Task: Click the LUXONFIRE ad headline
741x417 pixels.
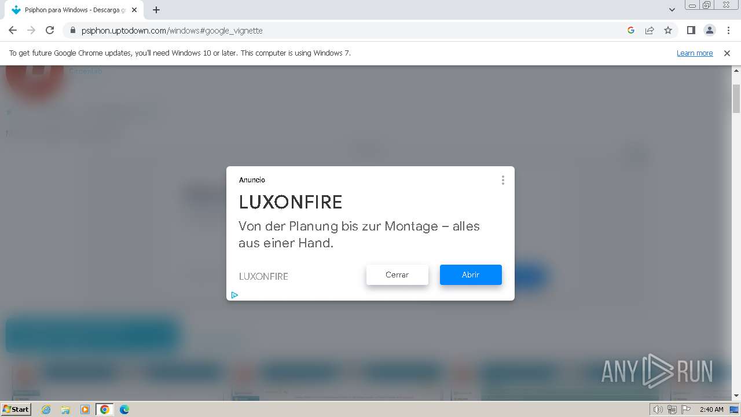Action: [291, 202]
